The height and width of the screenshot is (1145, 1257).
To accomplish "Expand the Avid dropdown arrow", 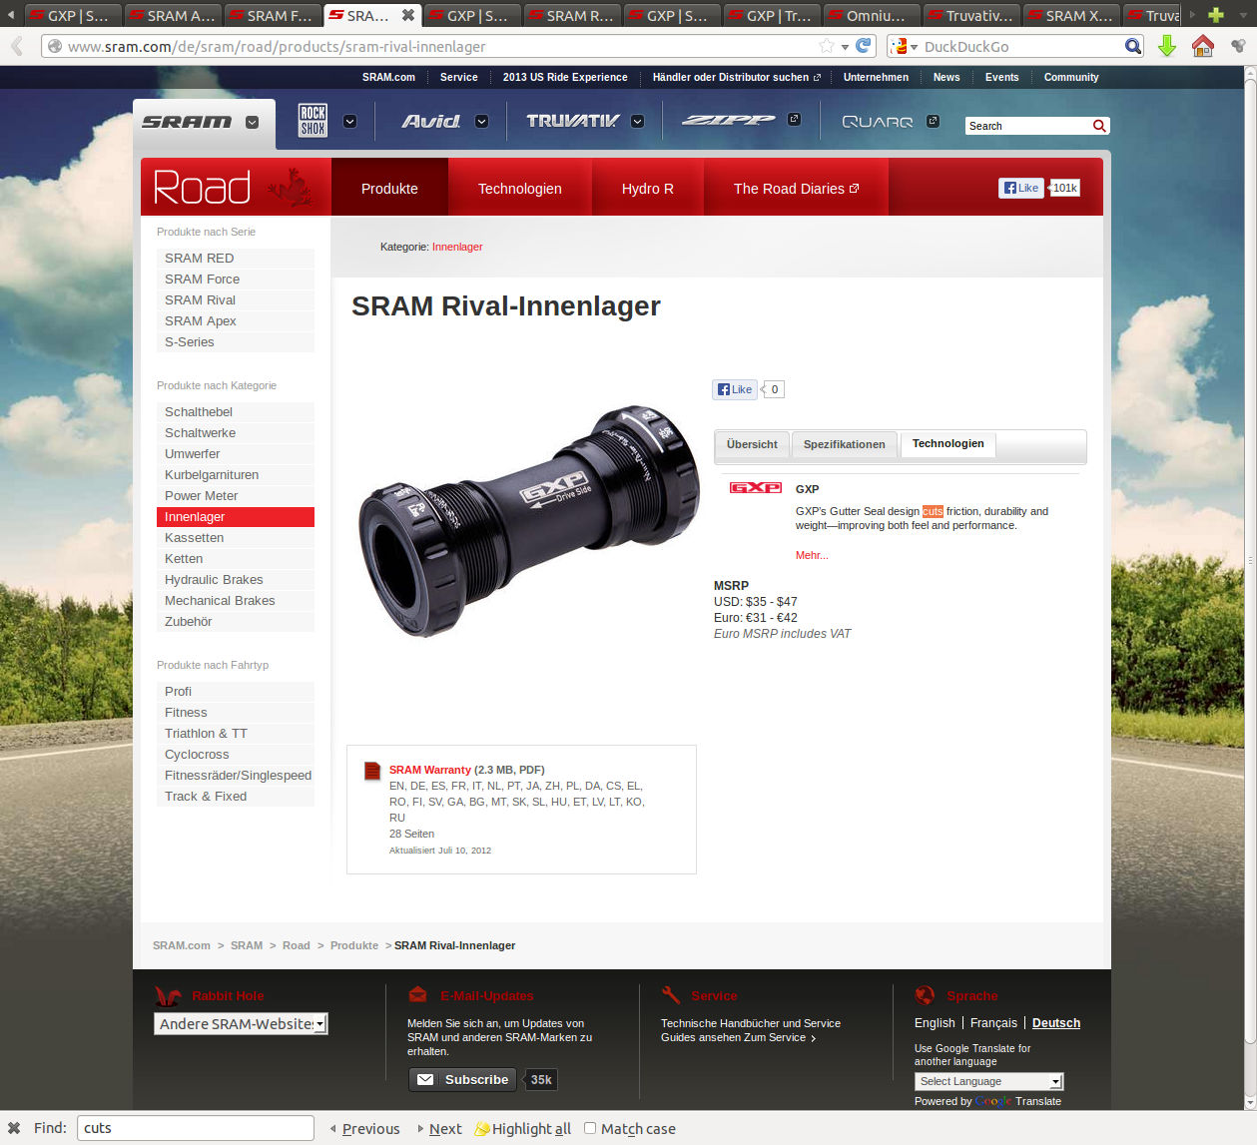I will (x=481, y=121).
